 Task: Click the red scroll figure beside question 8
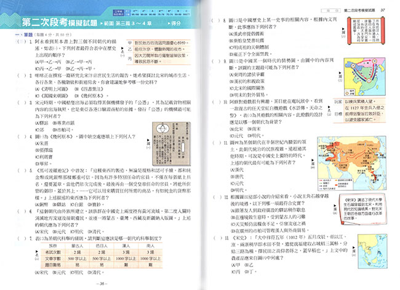point(366,31)
